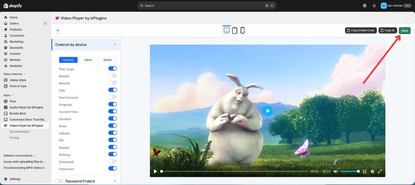
Task: Select the mobile phone preview icon
Action: pos(242,30)
